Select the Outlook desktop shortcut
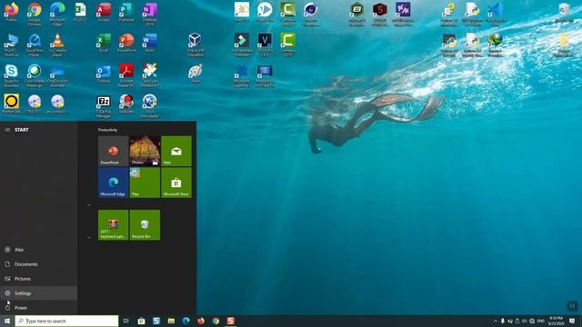Image resolution: width=582 pixels, height=327 pixels. 104,74
